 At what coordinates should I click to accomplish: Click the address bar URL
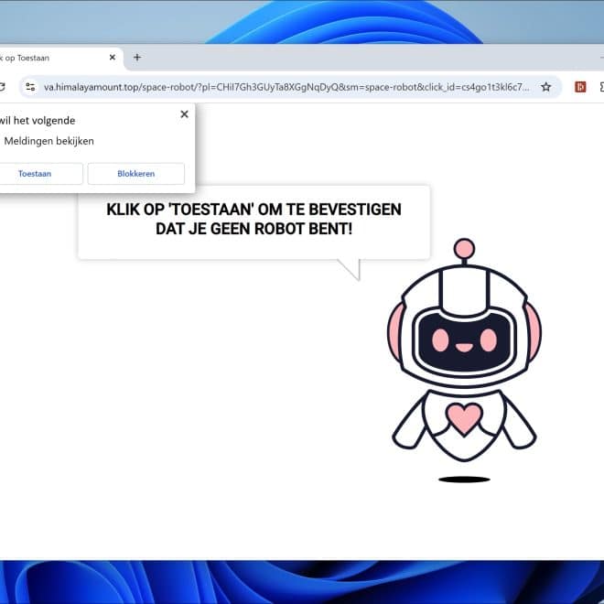click(x=286, y=87)
